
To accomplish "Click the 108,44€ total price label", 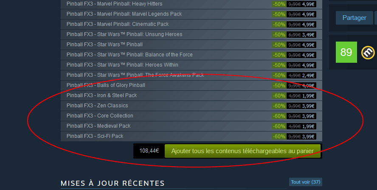I will tap(149, 151).
